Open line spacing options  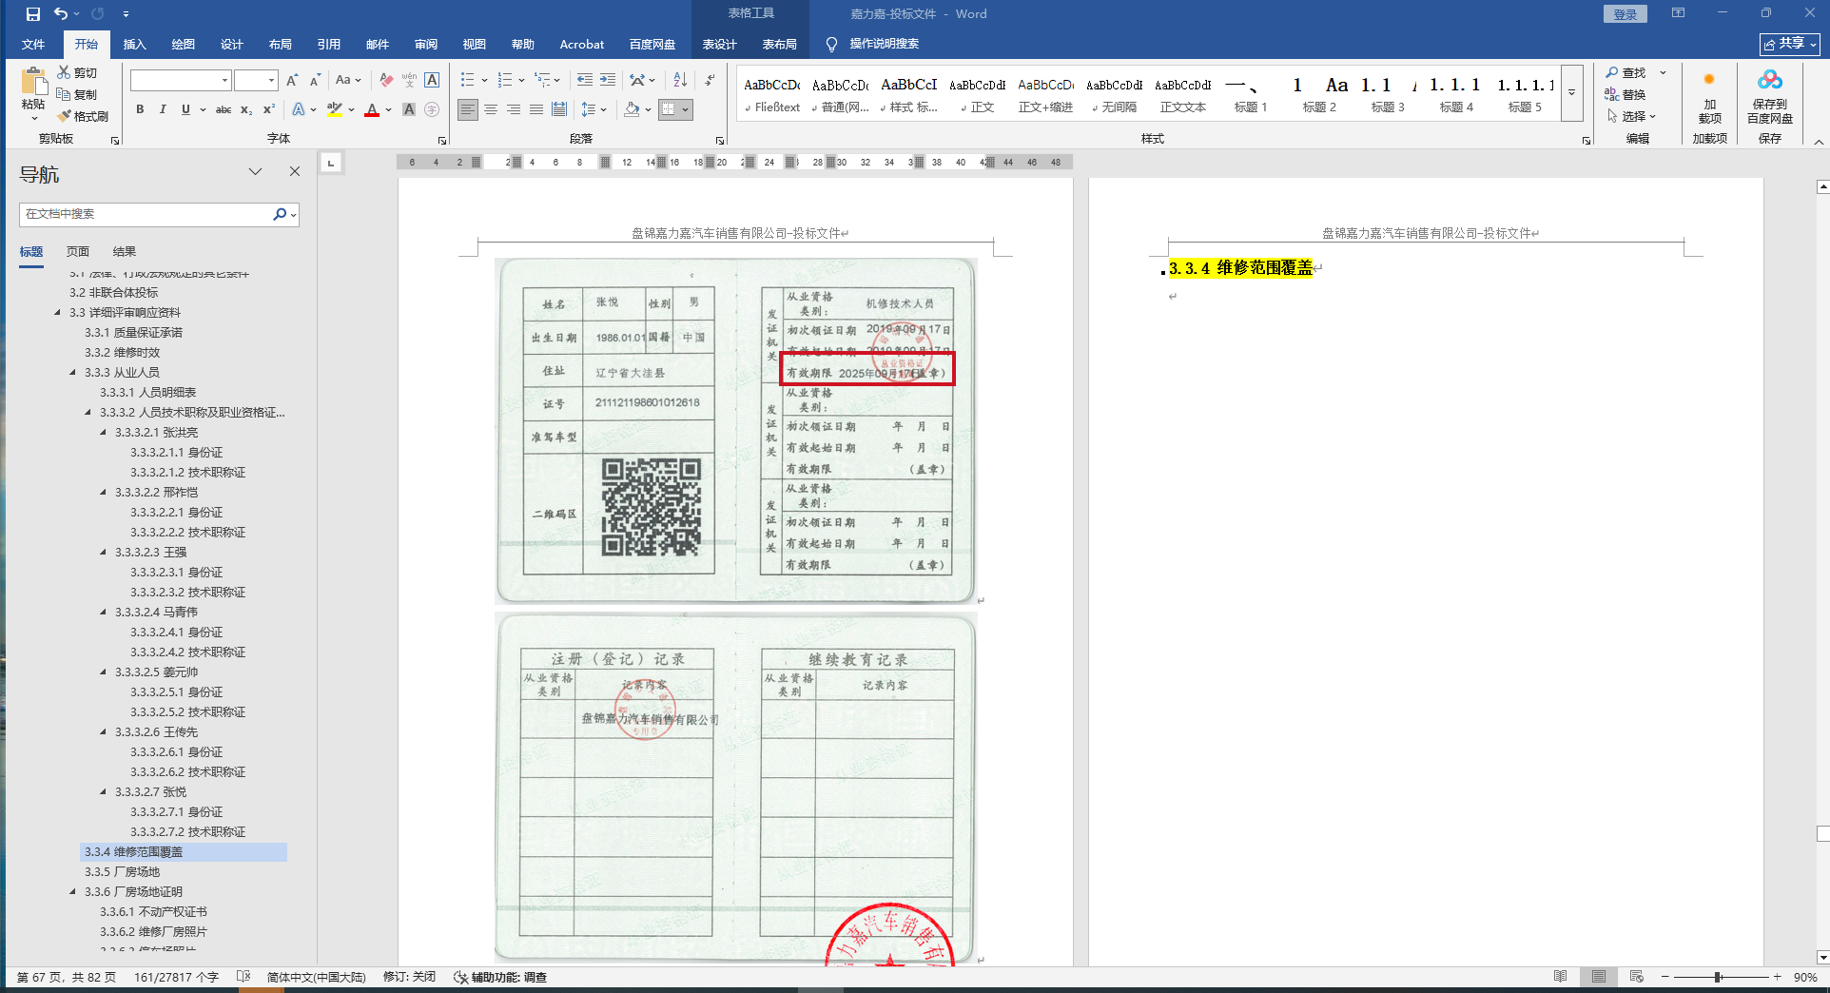click(593, 109)
